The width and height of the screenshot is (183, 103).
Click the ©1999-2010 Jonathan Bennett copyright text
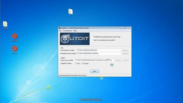(107, 37)
